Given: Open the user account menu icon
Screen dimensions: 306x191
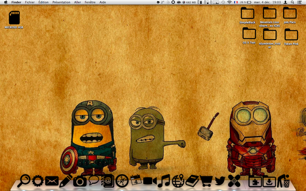Looking at the screenshot, I should tap(285, 2).
